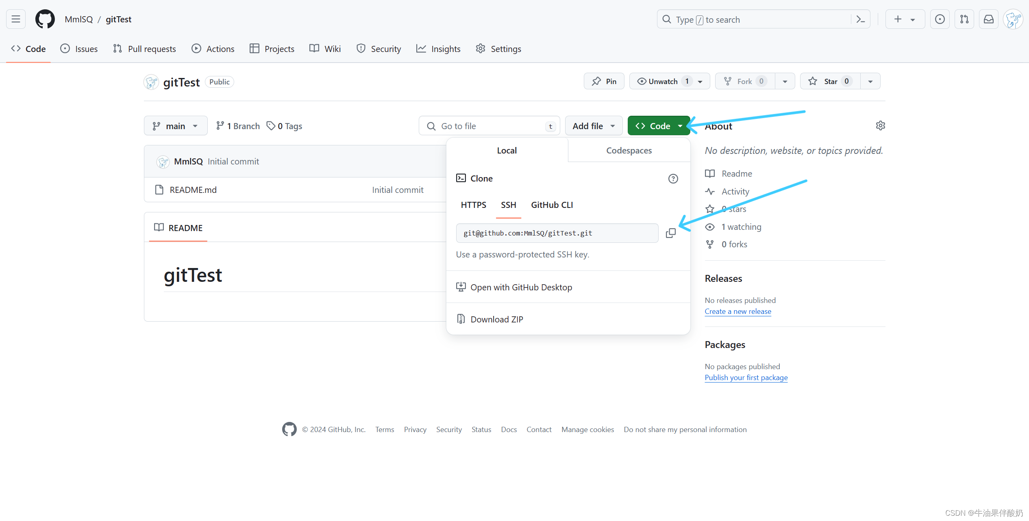The height and width of the screenshot is (521, 1029).
Task: Open the global issues icon in header
Action: 940,19
